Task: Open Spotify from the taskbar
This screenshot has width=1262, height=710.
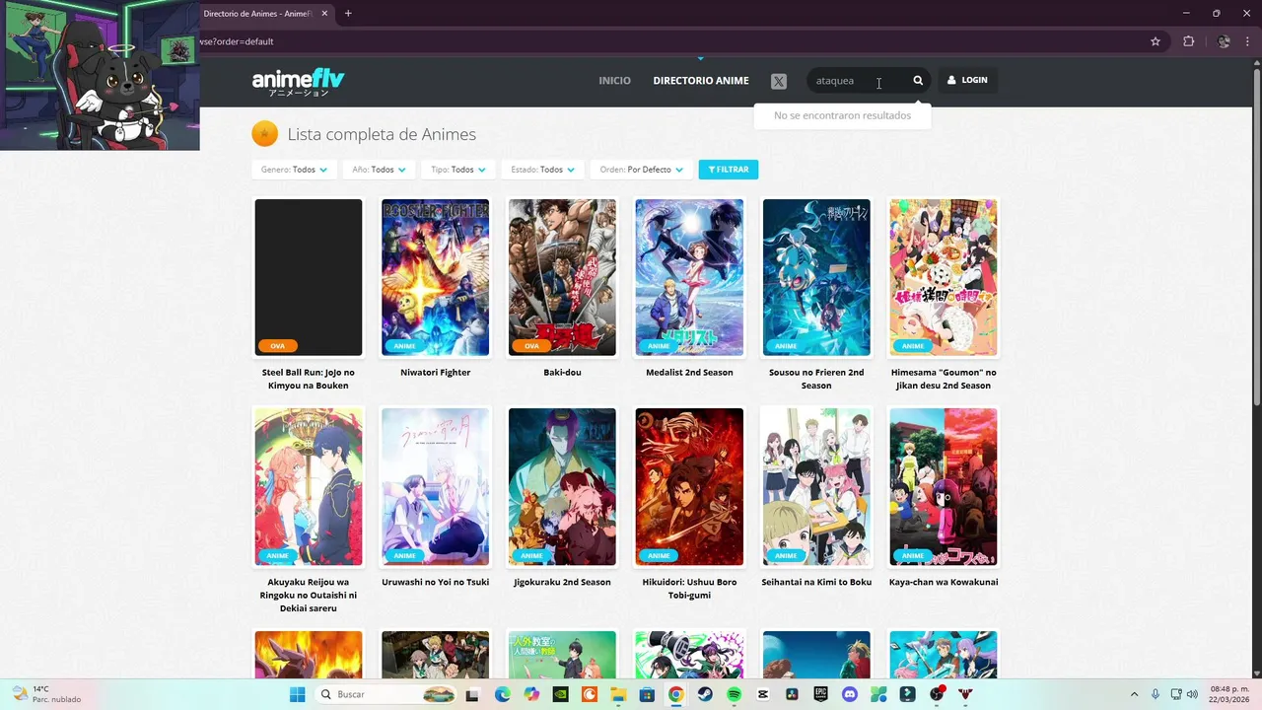Action: (735, 694)
